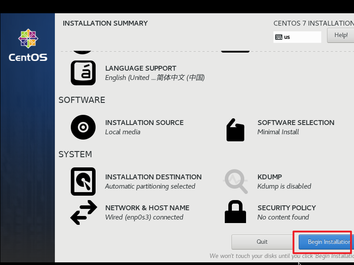
Task: Open KDUMP title
Action: (269, 177)
